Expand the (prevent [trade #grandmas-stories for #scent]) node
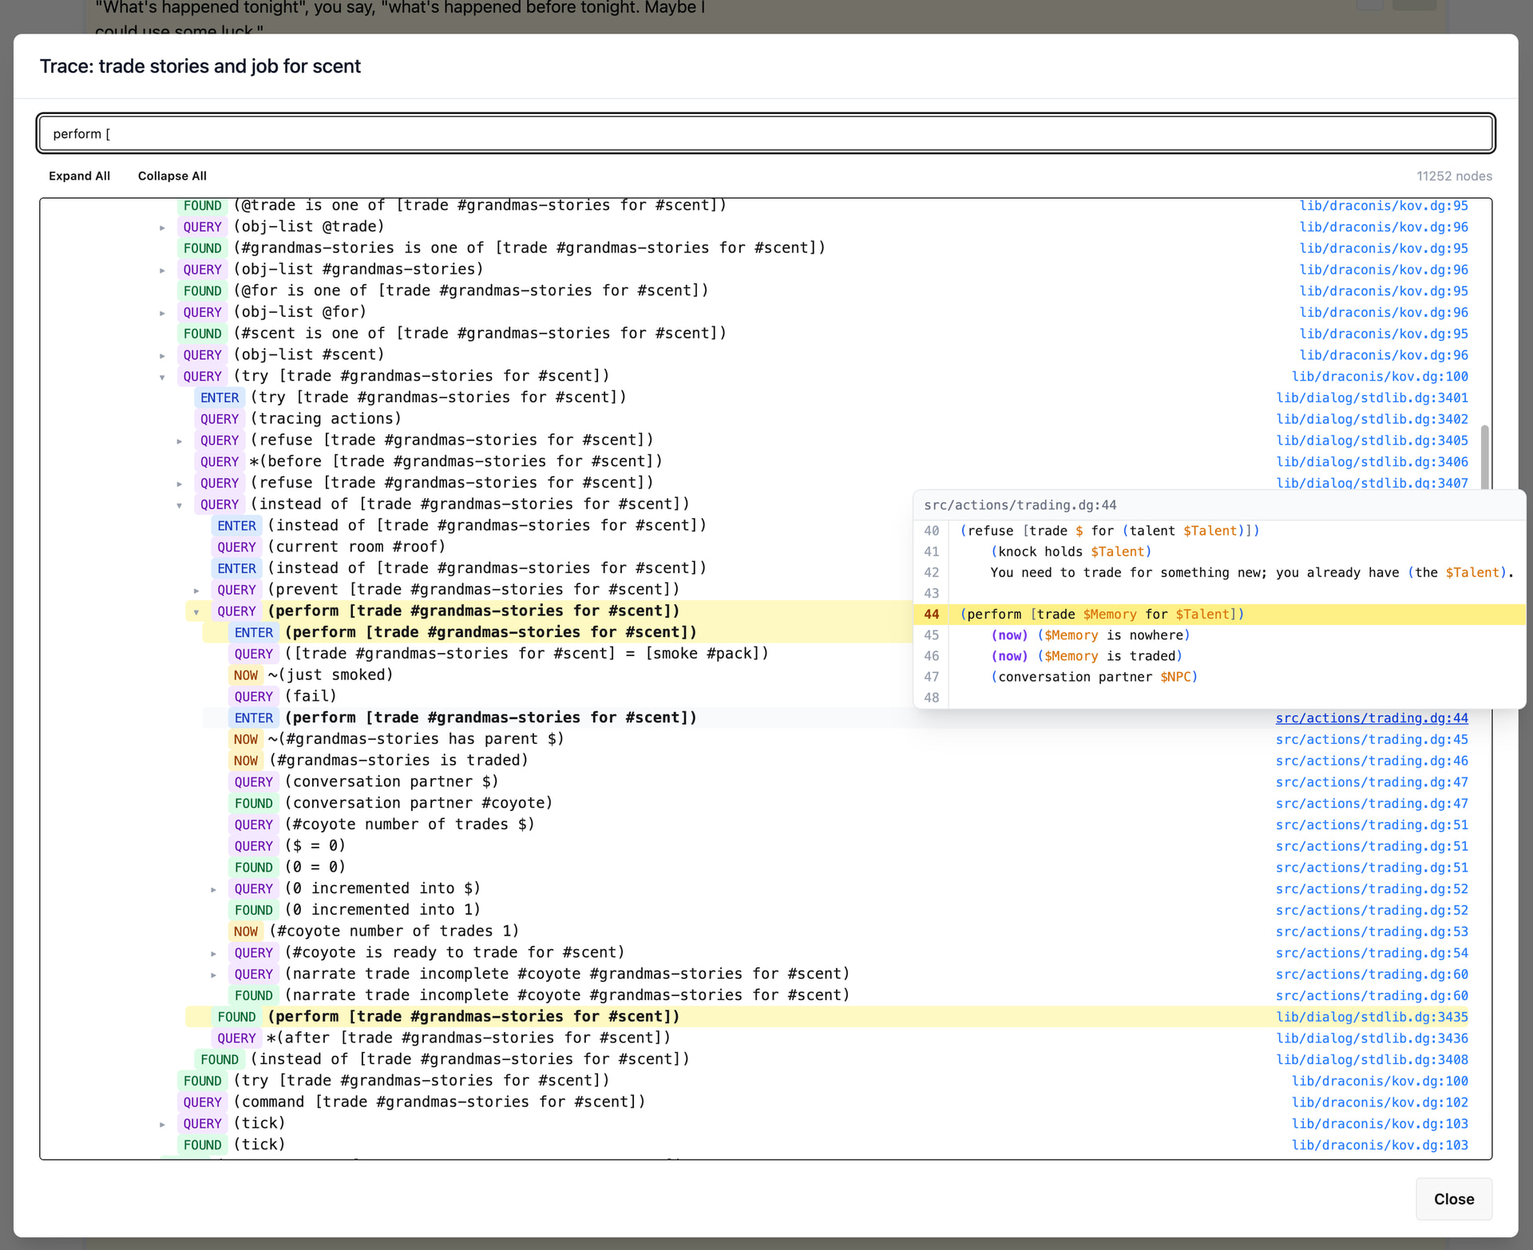The height and width of the screenshot is (1250, 1533). pos(196,591)
